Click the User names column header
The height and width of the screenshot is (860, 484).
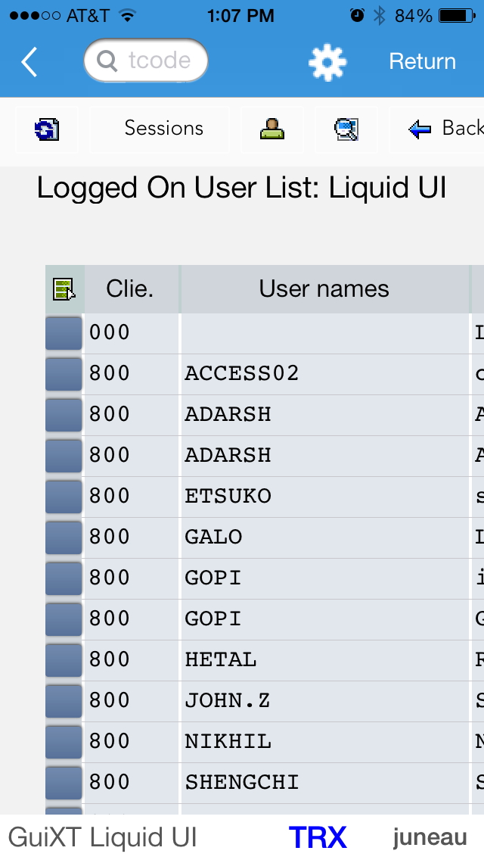(x=324, y=289)
